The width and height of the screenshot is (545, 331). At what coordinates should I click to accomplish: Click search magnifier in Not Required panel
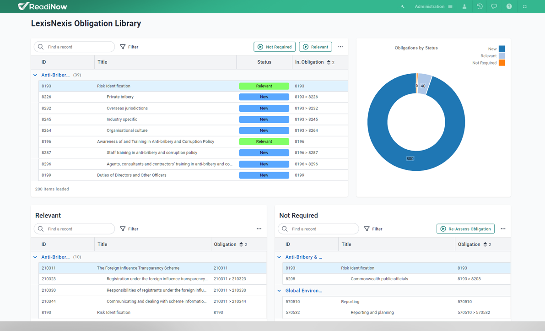tap(285, 229)
